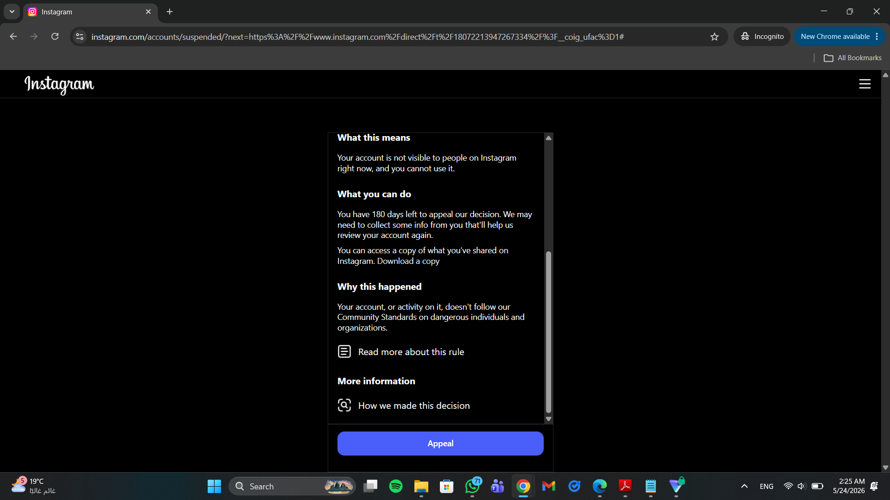The height and width of the screenshot is (500, 890).
Task: Open the Chrome three-dot menu
Action: tap(877, 37)
